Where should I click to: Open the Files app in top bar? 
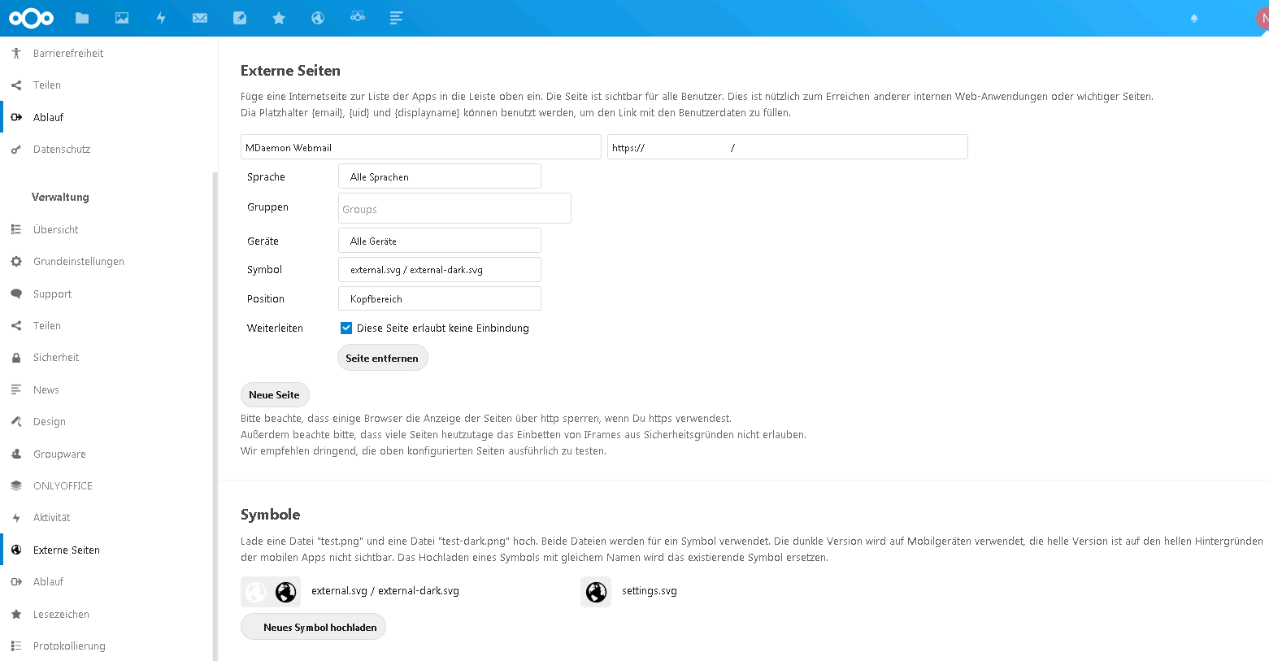coord(82,18)
